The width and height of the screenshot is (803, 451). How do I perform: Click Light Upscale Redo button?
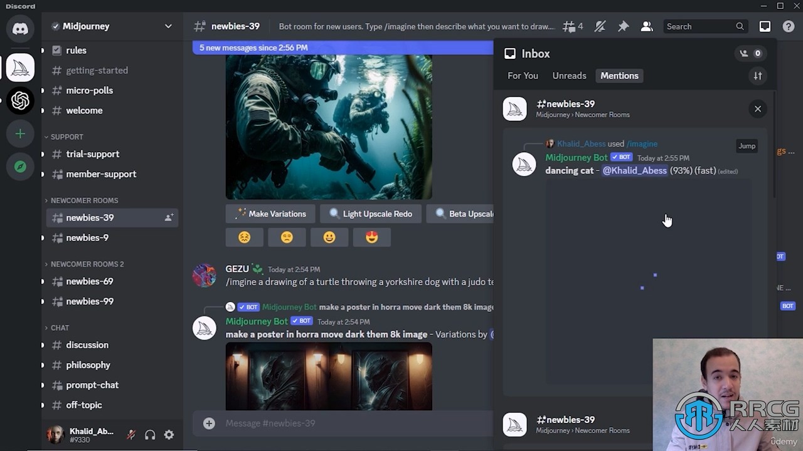tap(370, 214)
